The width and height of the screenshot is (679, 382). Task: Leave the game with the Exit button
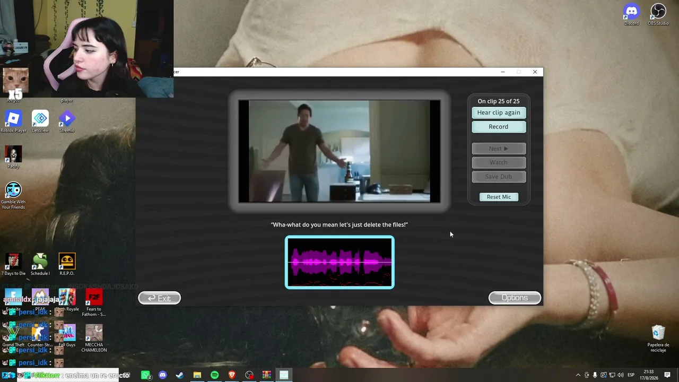(x=159, y=298)
